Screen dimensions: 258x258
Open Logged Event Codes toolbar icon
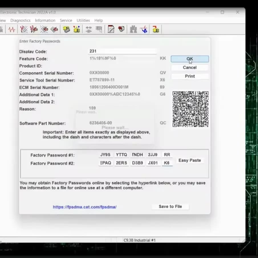tap(54, 29)
